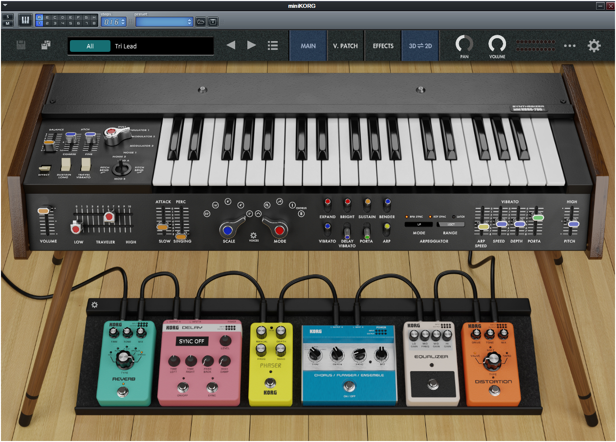Toggle the EFFECT rocker switch
The height and width of the screenshot is (442, 616).
tap(45, 167)
